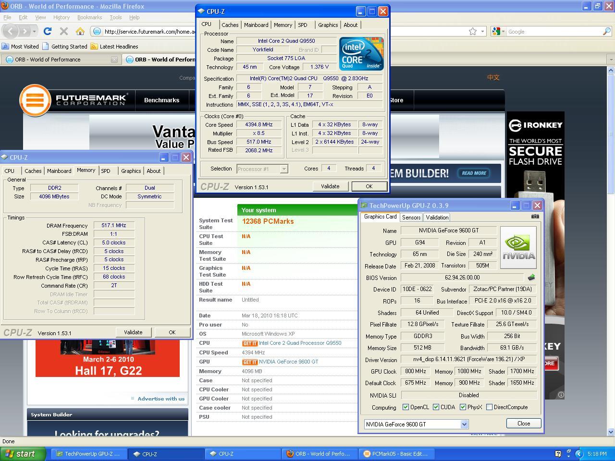Open Latest Headlines feed bookmark
This screenshot has height=461, width=615.
(114, 47)
